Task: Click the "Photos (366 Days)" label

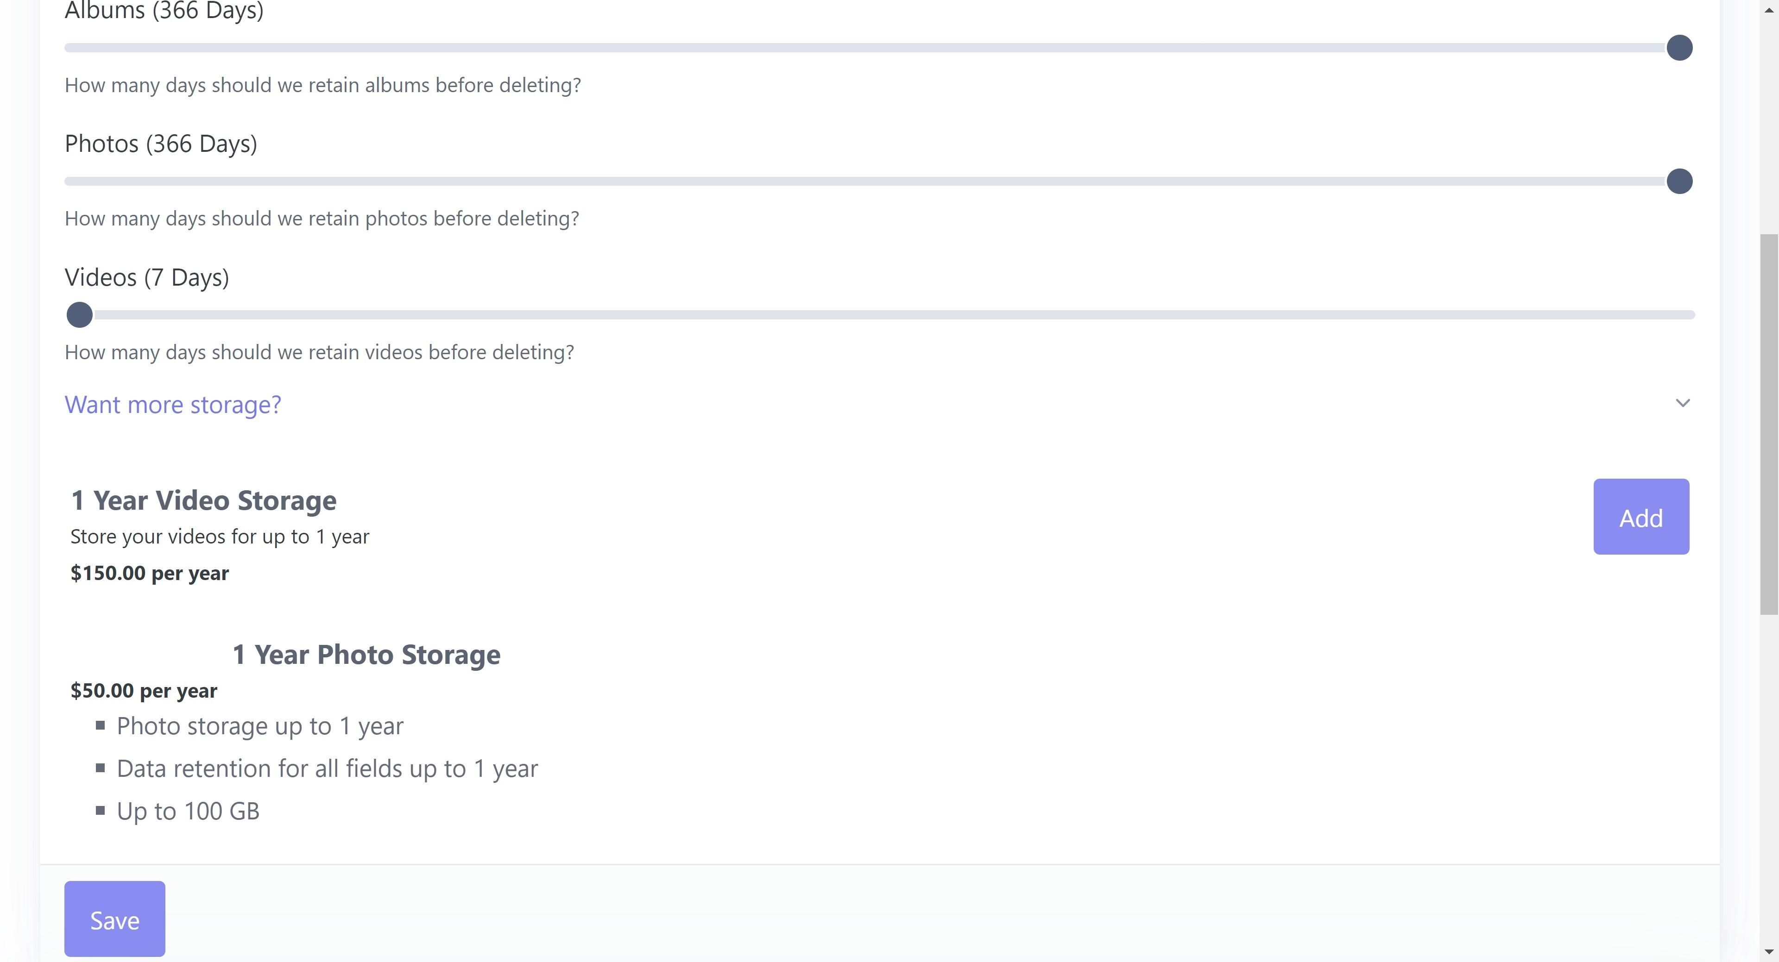Action: (161, 144)
